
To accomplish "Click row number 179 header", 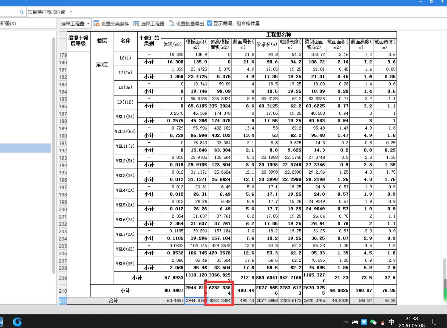I will pos(63,55).
